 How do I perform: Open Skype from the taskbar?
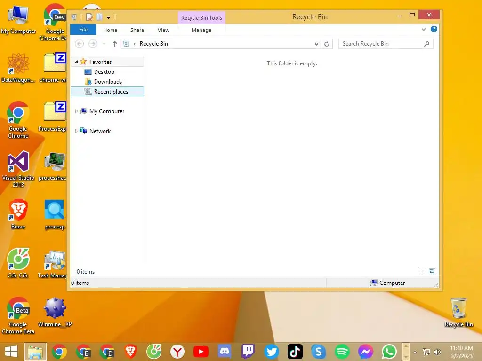(319, 352)
